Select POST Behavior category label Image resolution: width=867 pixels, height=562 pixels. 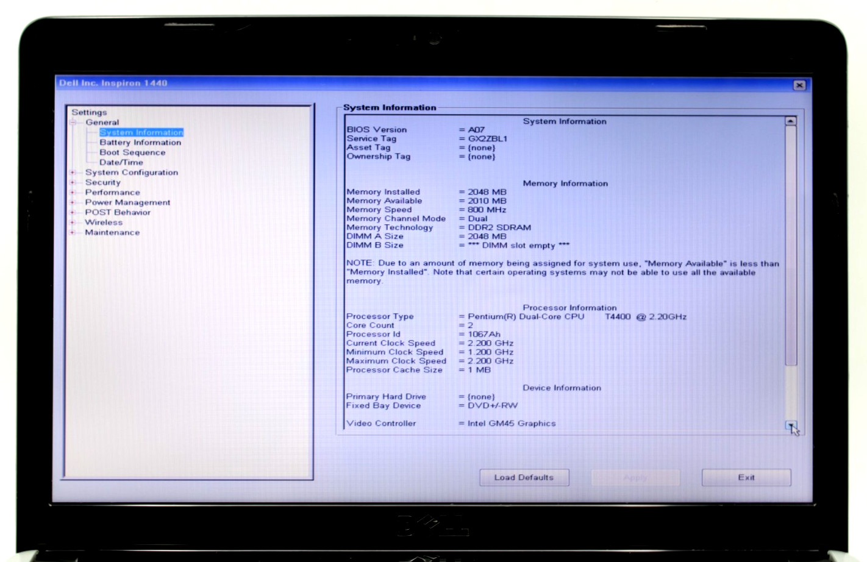click(118, 212)
